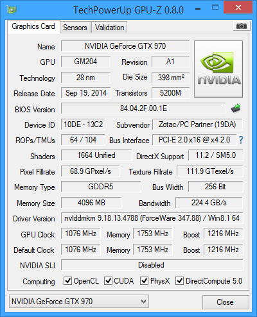Click the BIOS save chip icon

coord(236,108)
